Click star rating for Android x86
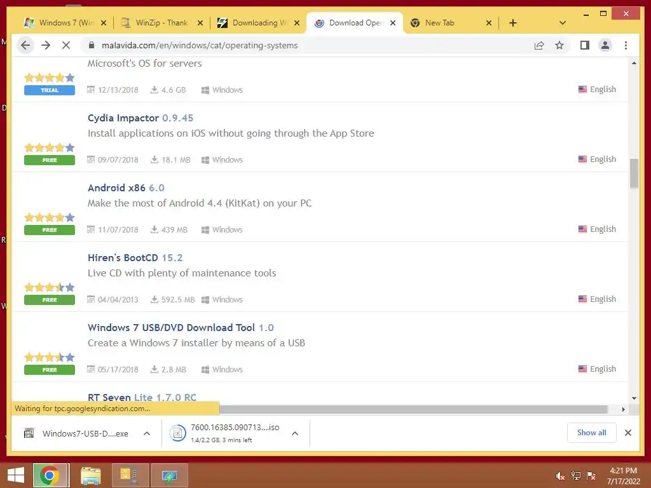 click(x=50, y=217)
